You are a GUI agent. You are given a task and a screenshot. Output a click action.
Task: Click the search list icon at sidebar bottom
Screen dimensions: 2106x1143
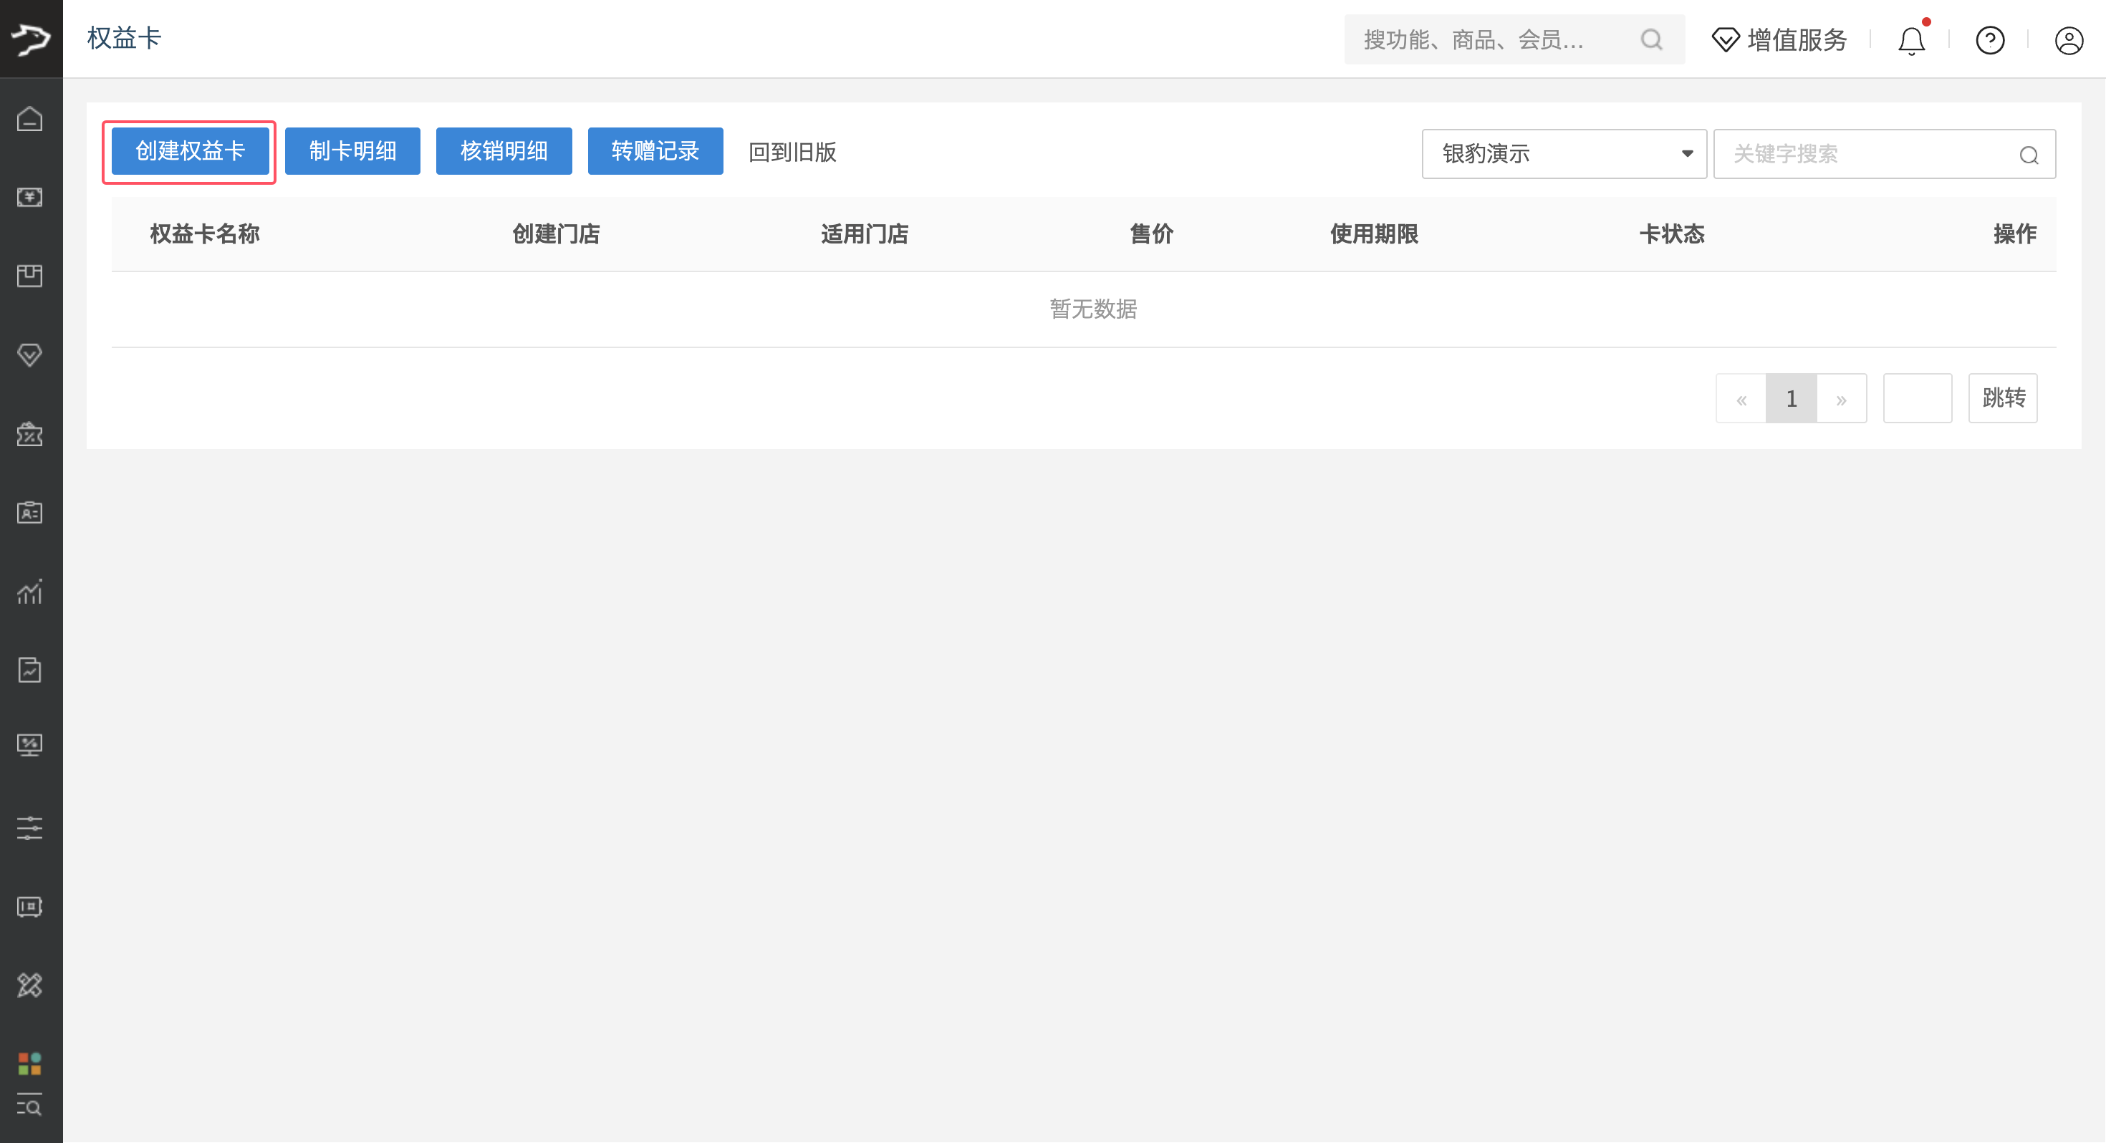pyautogui.click(x=30, y=1105)
